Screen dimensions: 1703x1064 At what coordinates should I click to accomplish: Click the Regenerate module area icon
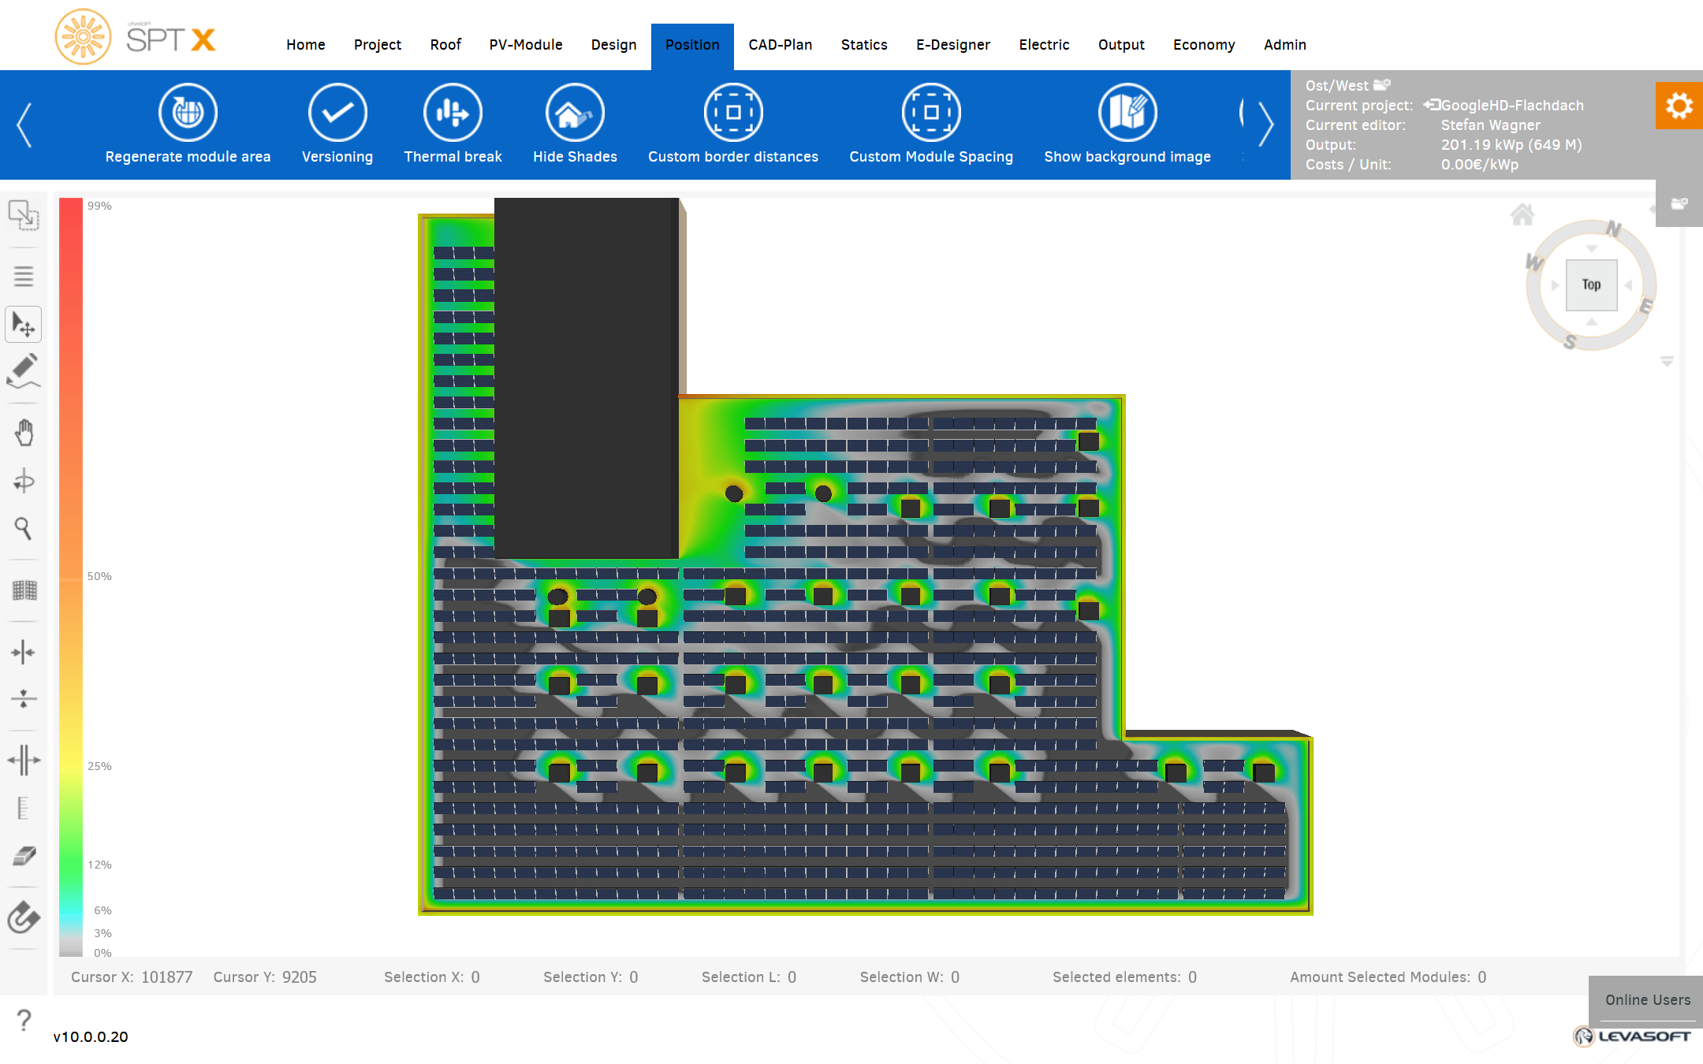click(x=188, y=113)
